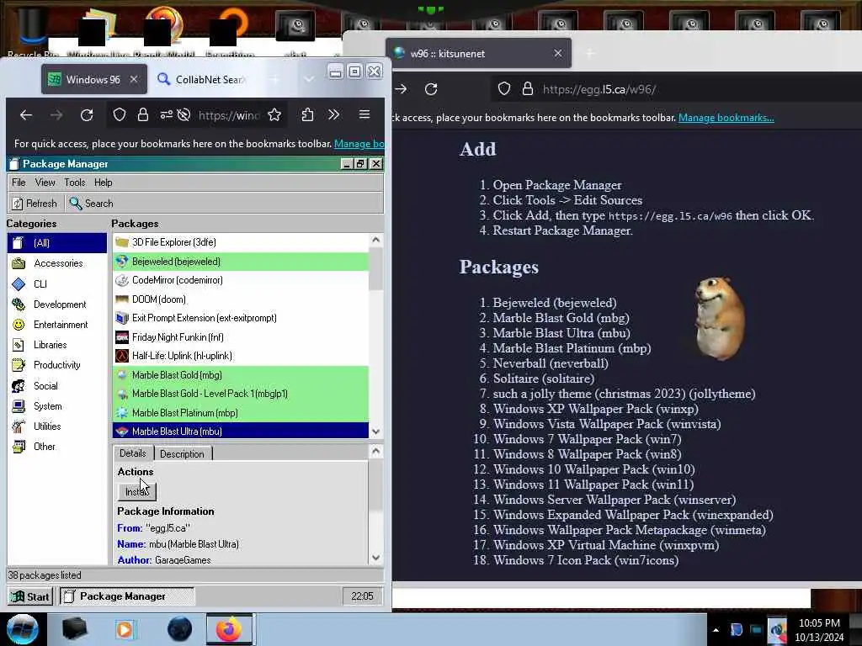Screen dimensions: 862x646
Task: Reload the page in the kitsunenet window
Action: [431, 89]
